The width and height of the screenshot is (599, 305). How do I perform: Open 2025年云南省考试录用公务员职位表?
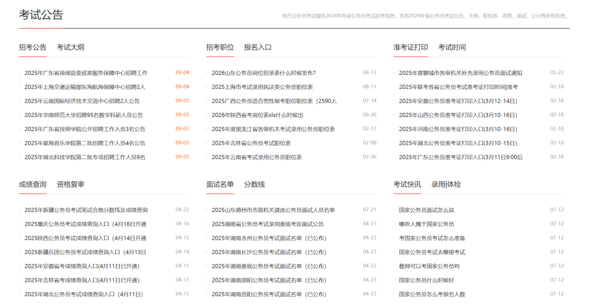coord(257,157)
